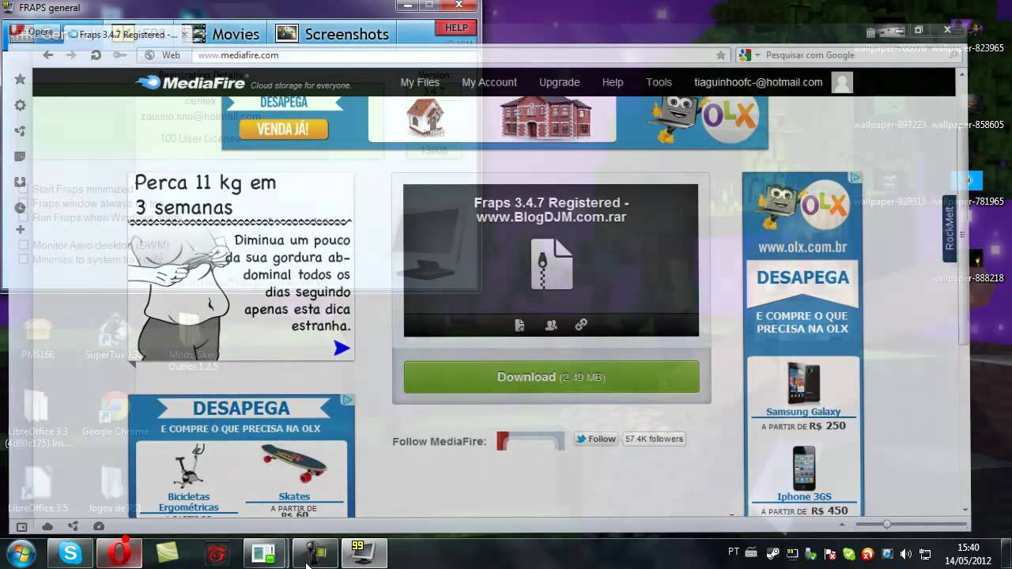Toggle Fraps window always on top checkbox
The width and height of the screenshot is (1012, 569).
[24, 204]
